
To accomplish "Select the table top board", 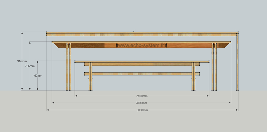I will pos(141,42).
